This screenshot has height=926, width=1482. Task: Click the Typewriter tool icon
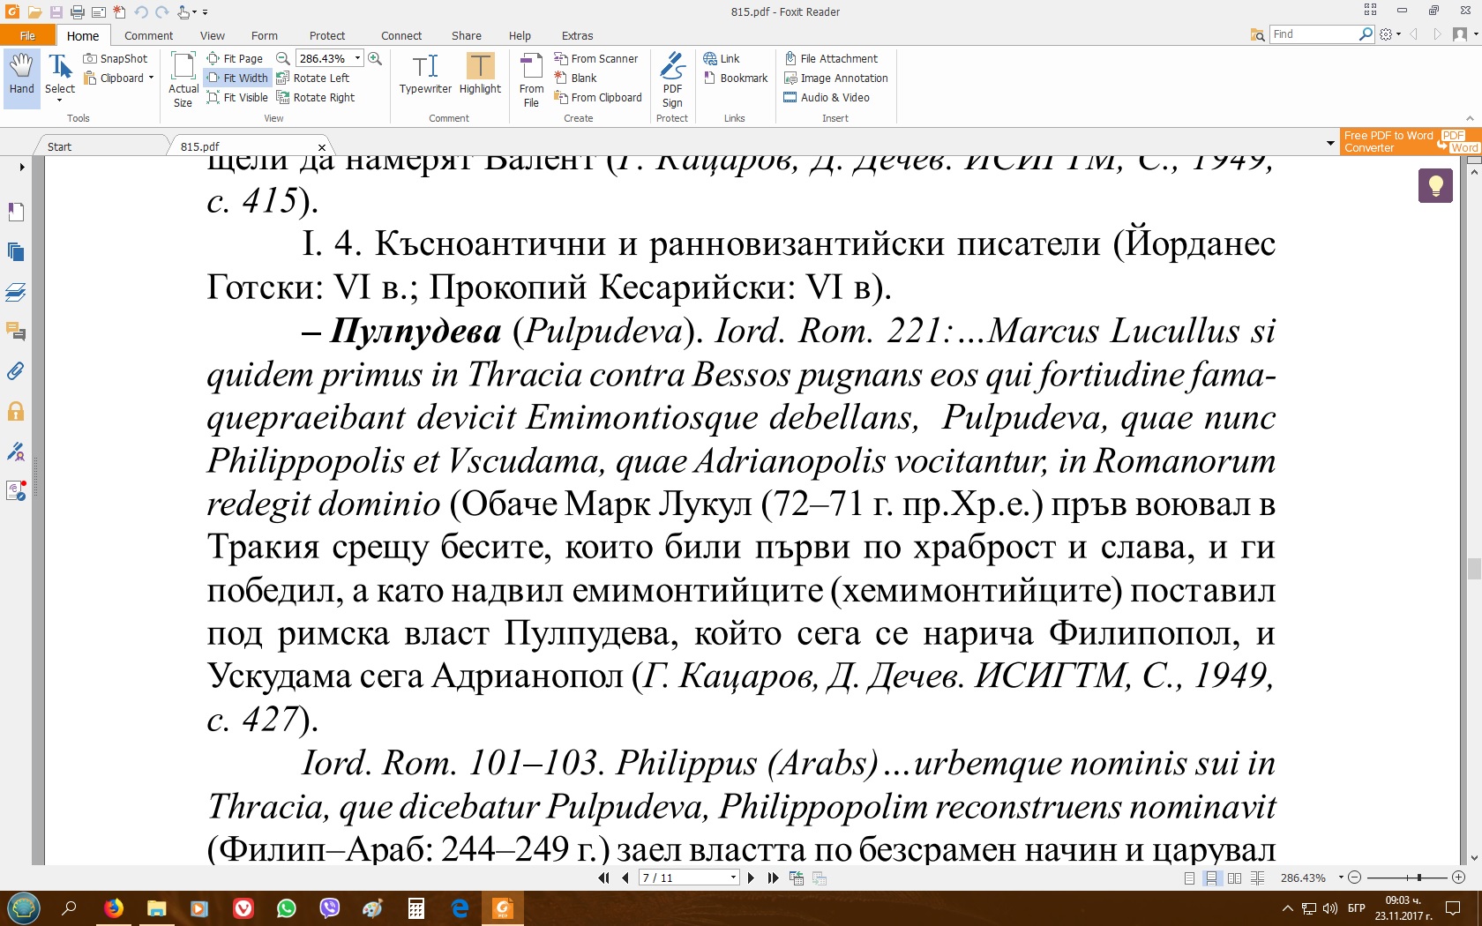coord(425,74)
